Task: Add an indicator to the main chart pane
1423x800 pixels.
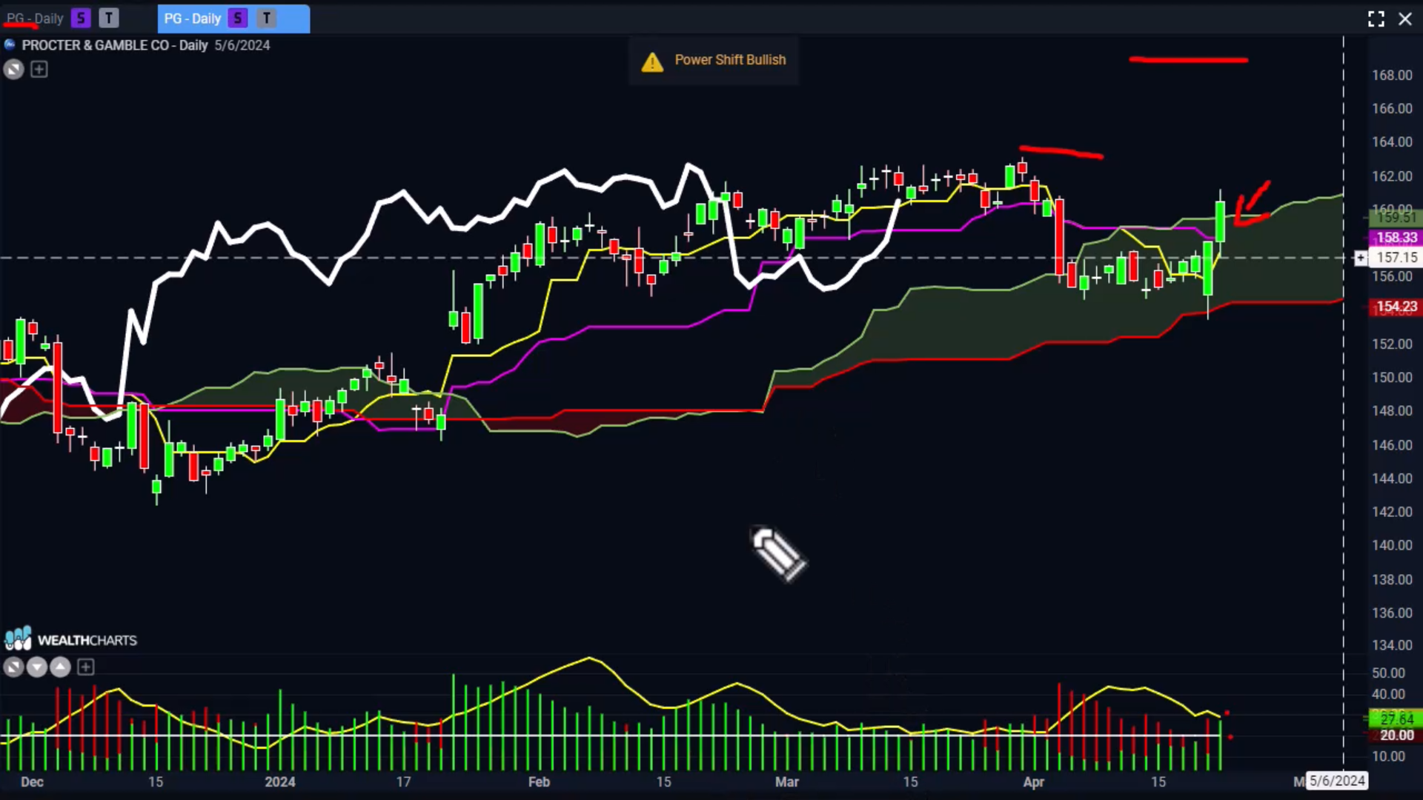Action: pyautogui.click(x=39, y=70)
